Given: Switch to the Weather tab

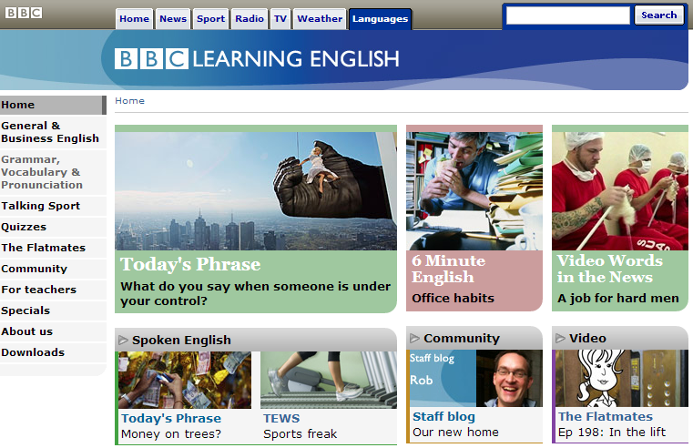Looking at the screenshot, I should click(x=320, y=19).
